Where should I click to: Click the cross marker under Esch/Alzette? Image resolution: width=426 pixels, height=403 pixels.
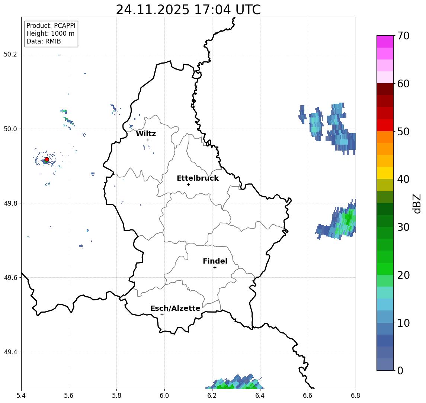pyautogui.click(x=162, y=315)
